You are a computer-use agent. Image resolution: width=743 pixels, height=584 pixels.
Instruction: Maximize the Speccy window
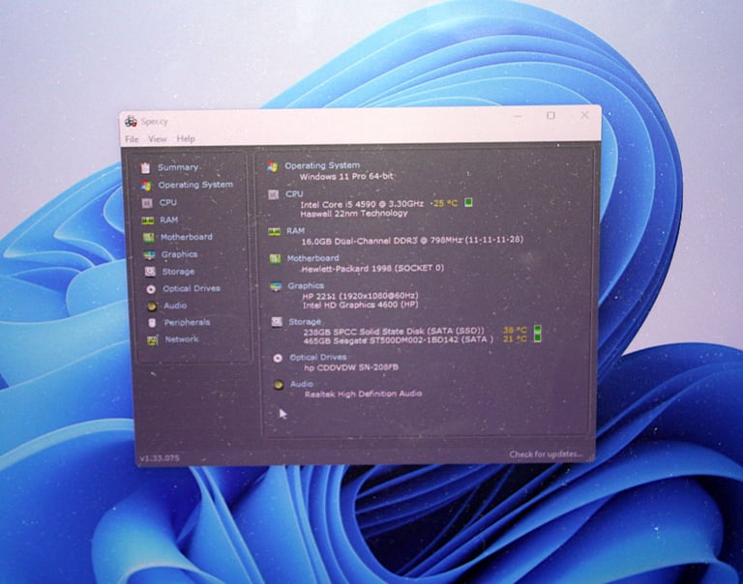coord(550,115)
